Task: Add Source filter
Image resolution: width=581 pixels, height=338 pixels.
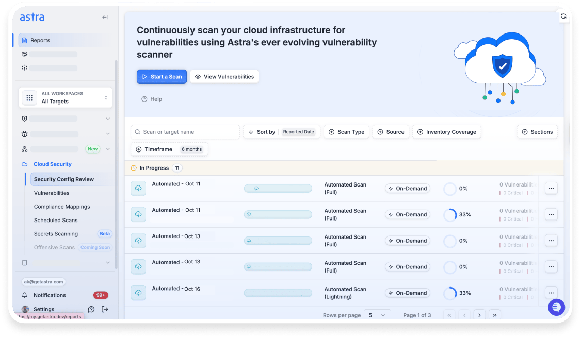Action: click(x=391, y=132)
